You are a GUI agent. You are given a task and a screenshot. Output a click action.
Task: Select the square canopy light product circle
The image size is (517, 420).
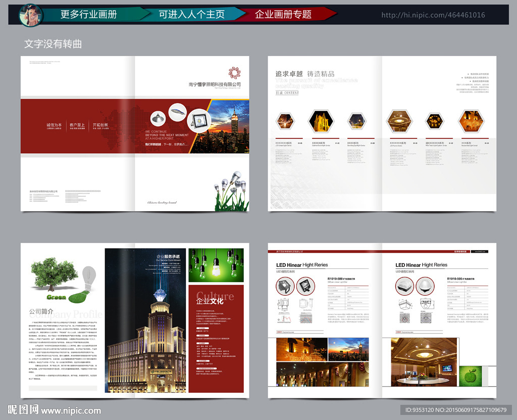(x=404, y=287)
